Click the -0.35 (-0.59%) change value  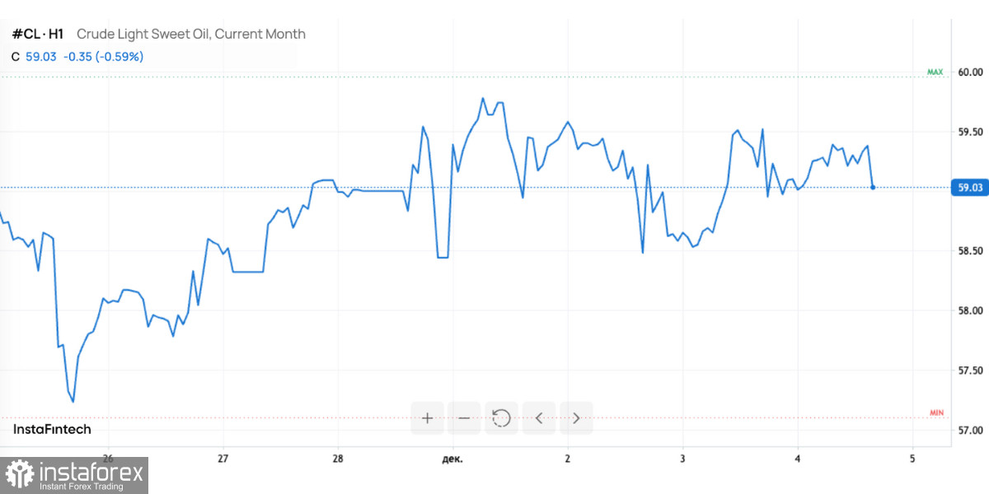(x=103, y=57)
